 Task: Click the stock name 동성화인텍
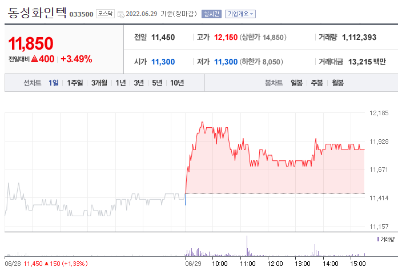[x=37, y=13]
